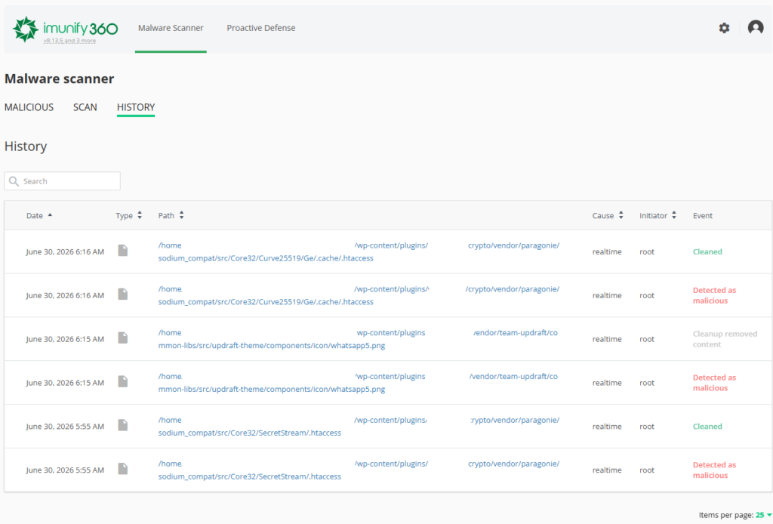Click the Imunify360 logo

pyautogui.click(x=66, y=29)
